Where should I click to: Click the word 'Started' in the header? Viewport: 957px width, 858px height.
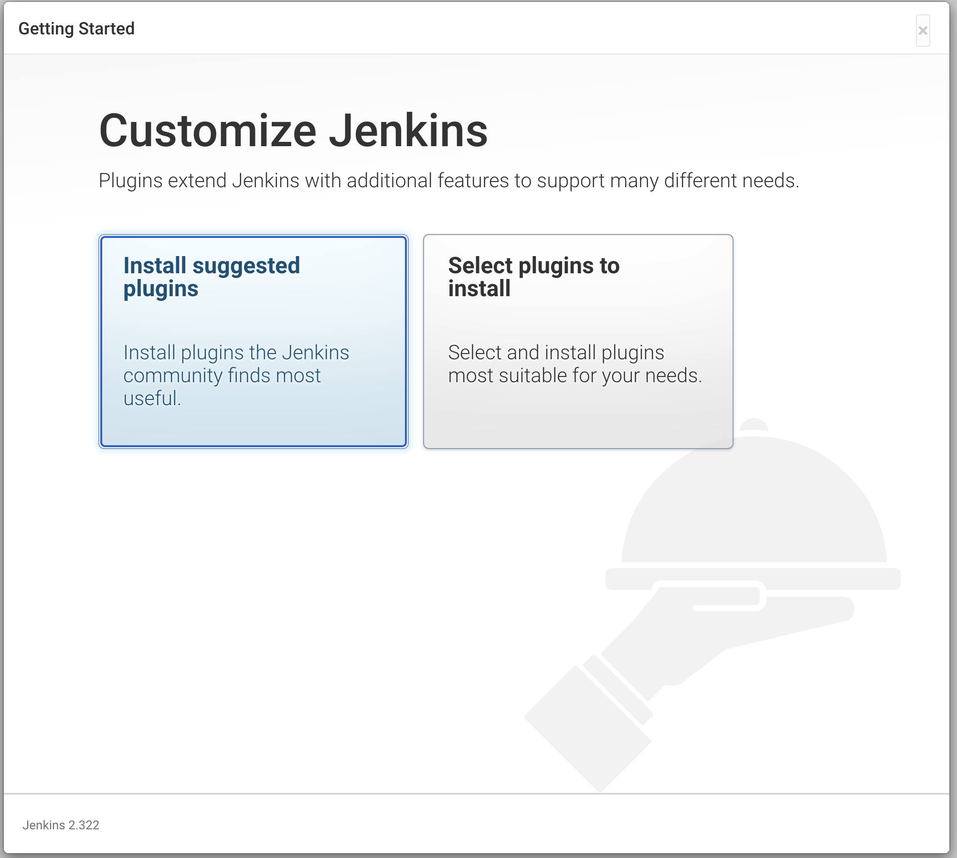106,29
